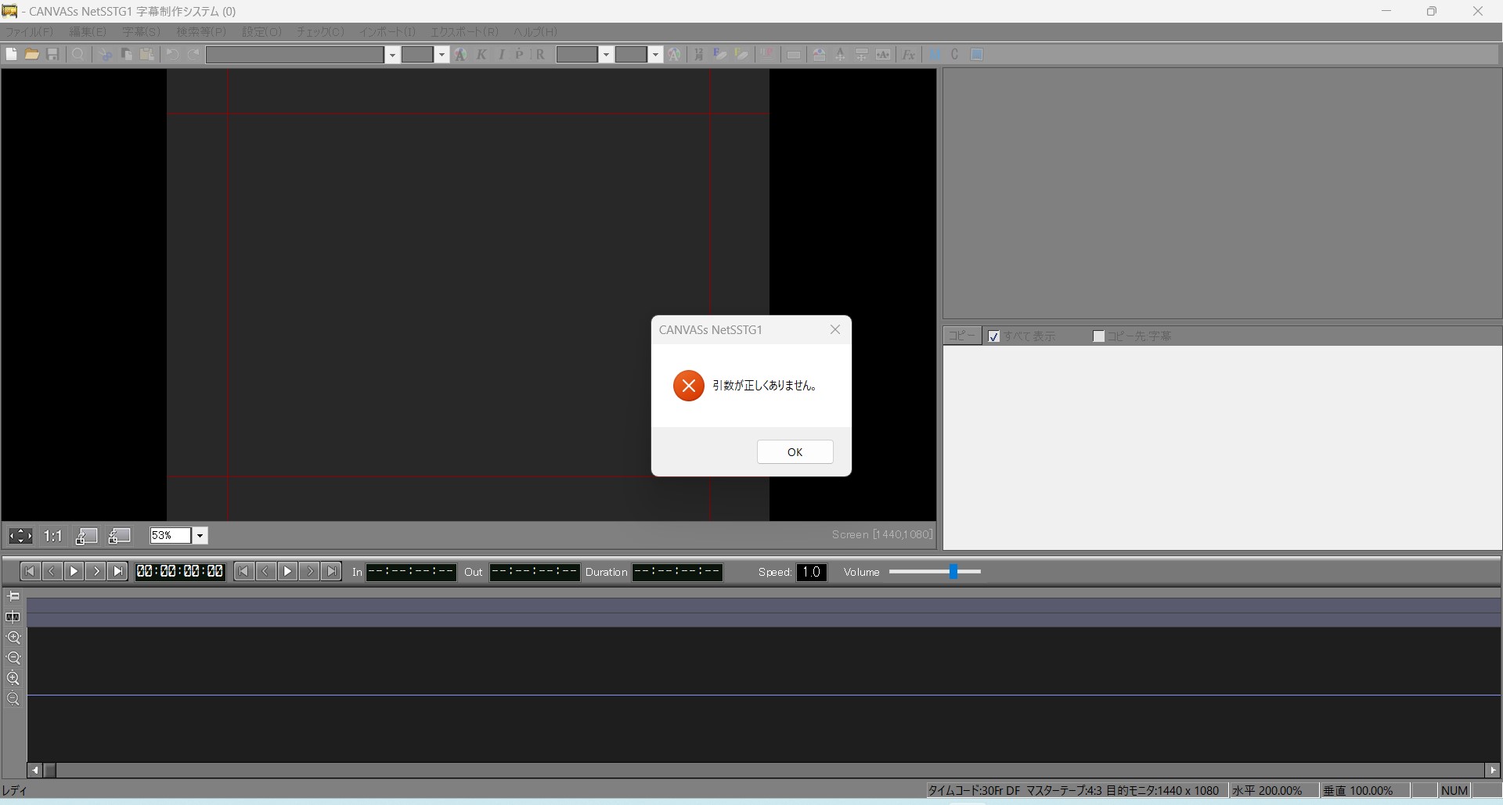
Task: Click 垂直 100.00% in status bar
Action: click(1358, 791)
